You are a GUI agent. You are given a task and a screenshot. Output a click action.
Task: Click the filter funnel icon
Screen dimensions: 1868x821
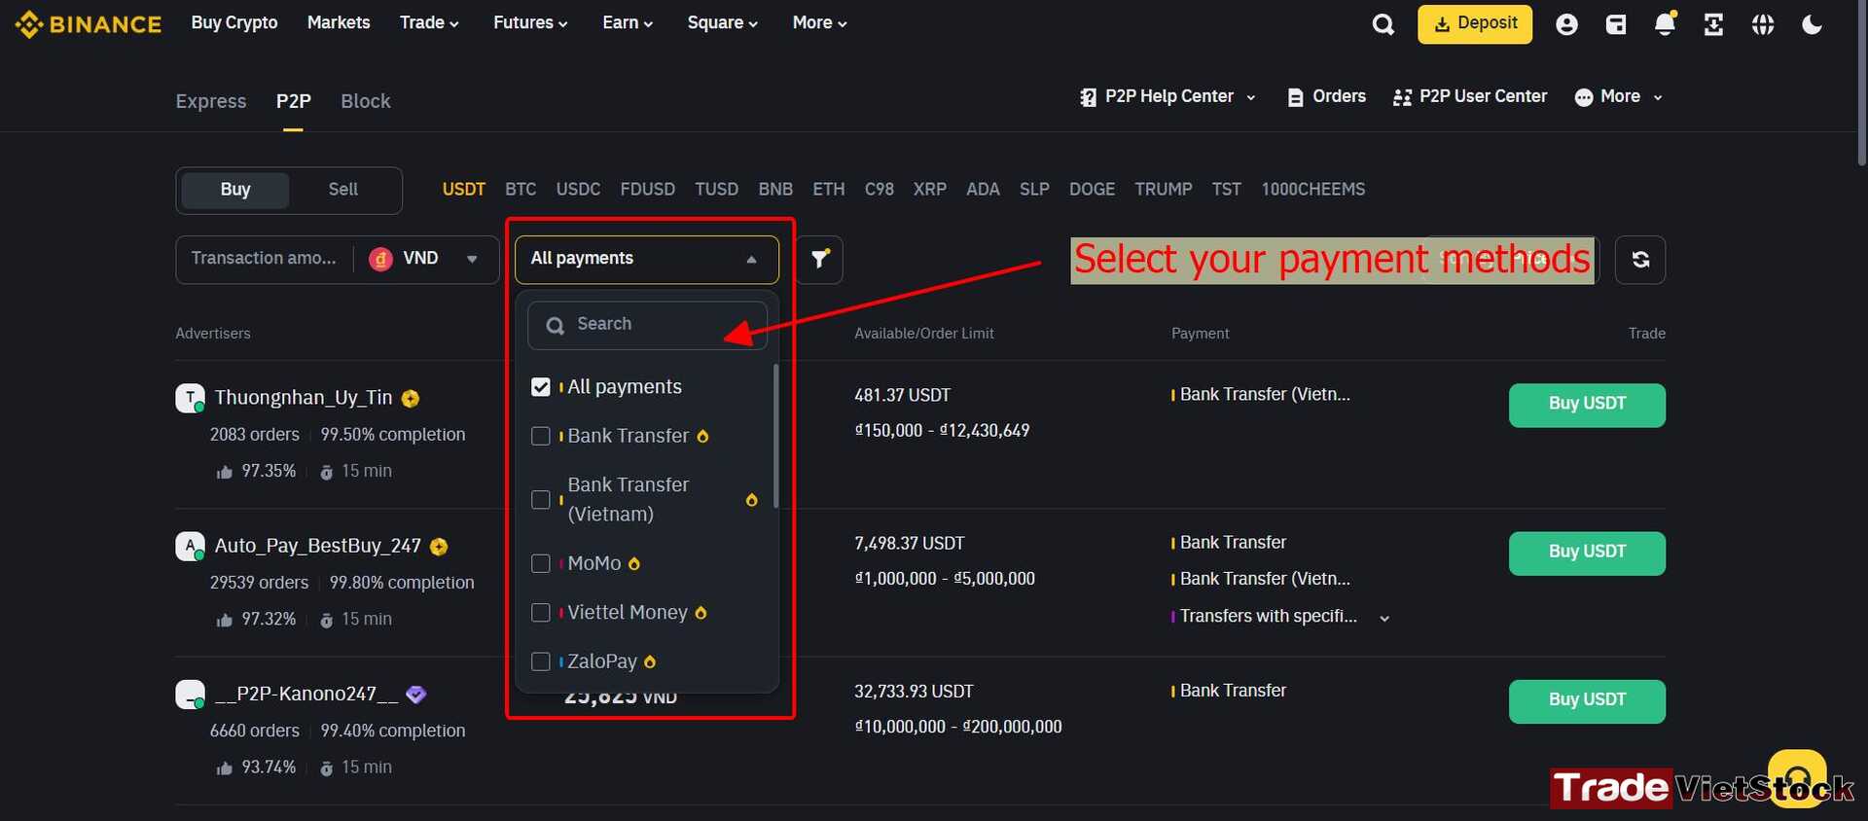[x=819, y=259]
